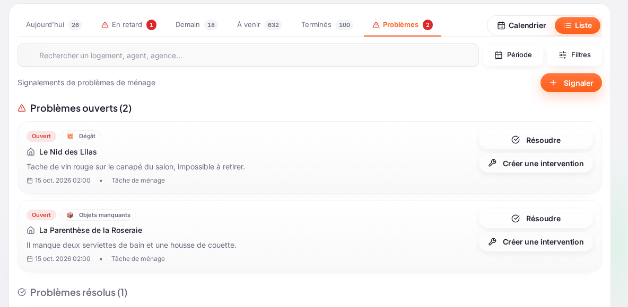The image size is (628, 307).
Task: Click the Ouvert status on La Parenthèse de la Roseraie
Action: pyautogui.click(x=41, y=215)
